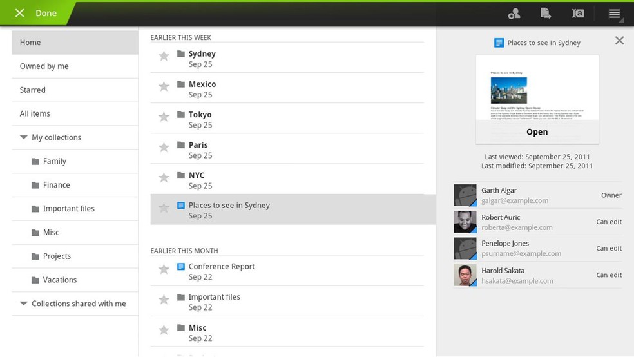Image resolution: width=634 pixels, height=357 pixels.
Task: Click Harold Sakata's profile photo
Action: tap(465, 275)
